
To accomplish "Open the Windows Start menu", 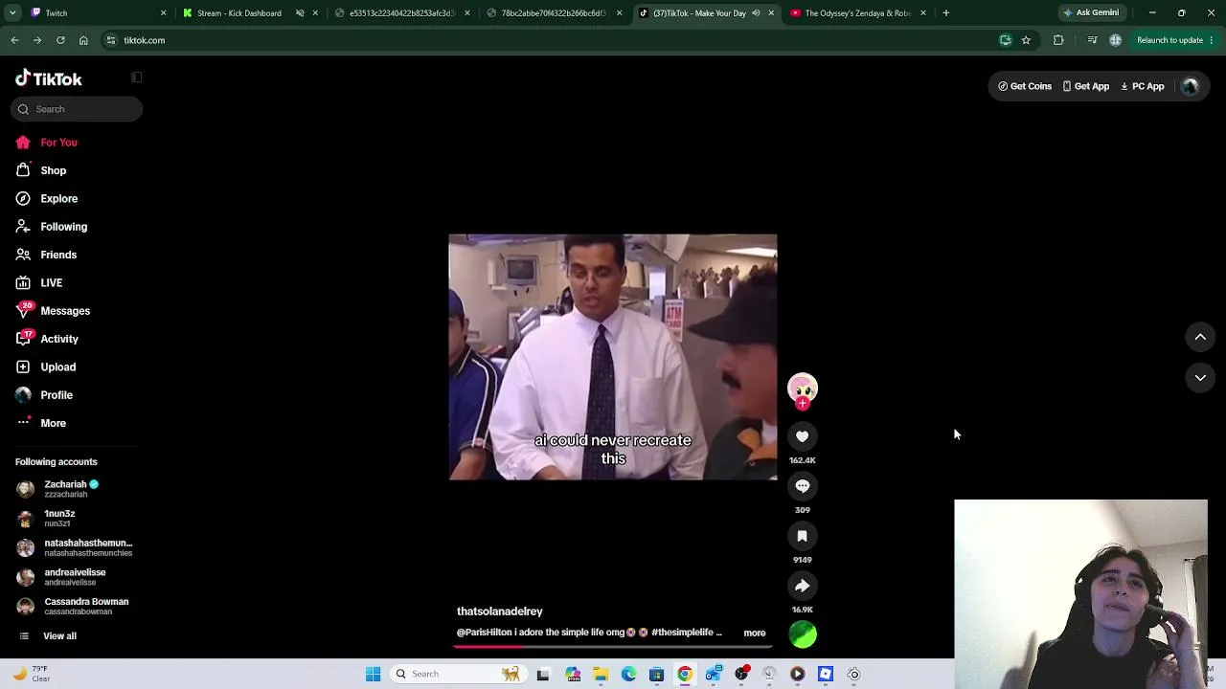I will click(374, 674).
